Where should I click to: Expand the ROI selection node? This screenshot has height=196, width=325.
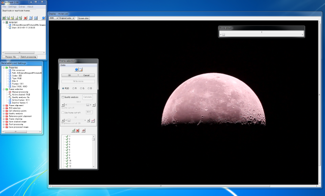(x=4, y=108)
